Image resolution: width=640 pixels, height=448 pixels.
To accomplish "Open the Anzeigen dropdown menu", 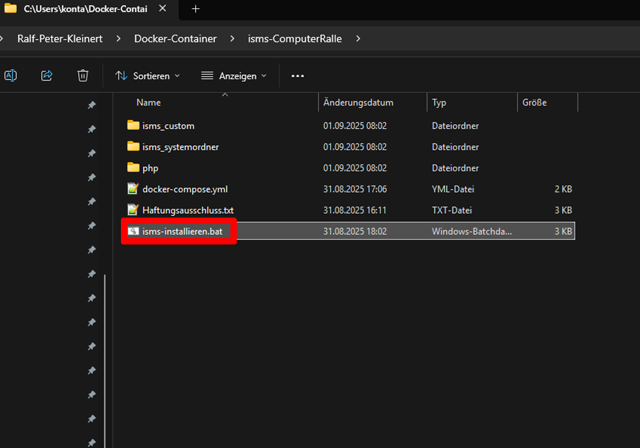I will pos(234,76).
